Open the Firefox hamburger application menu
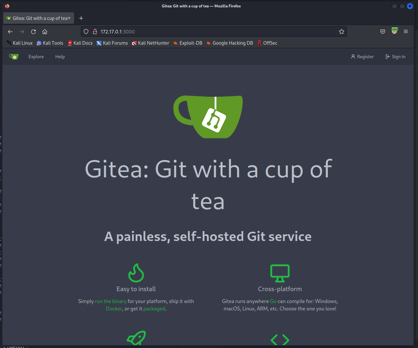Viewport: 418px width, 348px height. [x=406, y=31]
